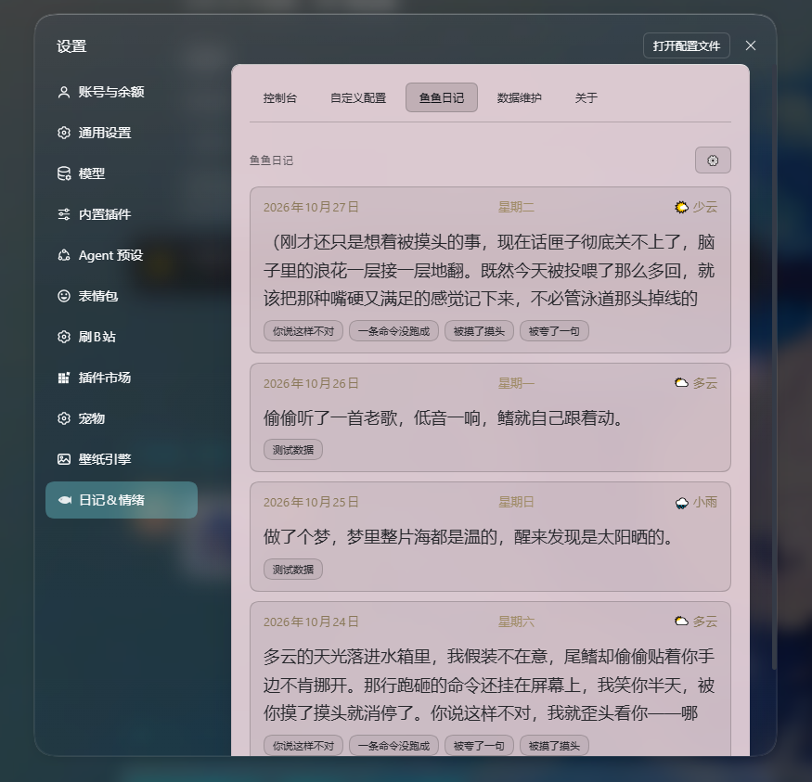Viewport: 812px width, 782px height.
Task: Go to 通用设置 in the sidebar
Action: (122, 133)
